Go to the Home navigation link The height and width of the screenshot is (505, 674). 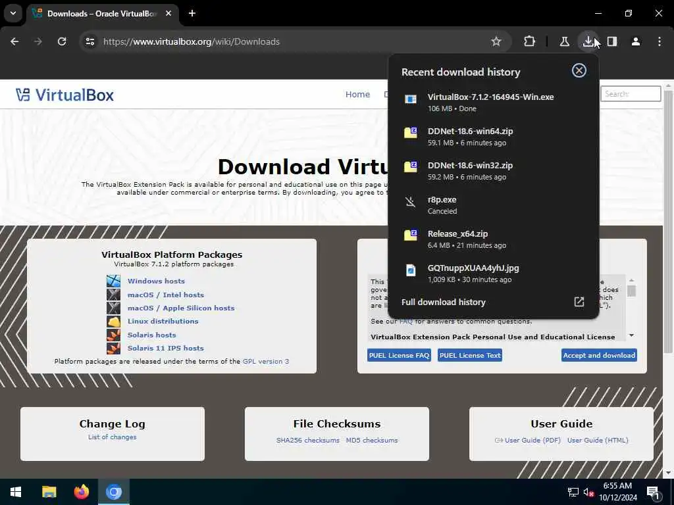tap(357, 94)
